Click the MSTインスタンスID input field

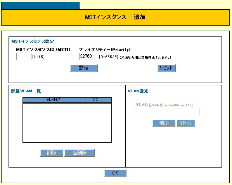[x=24, y=57]
